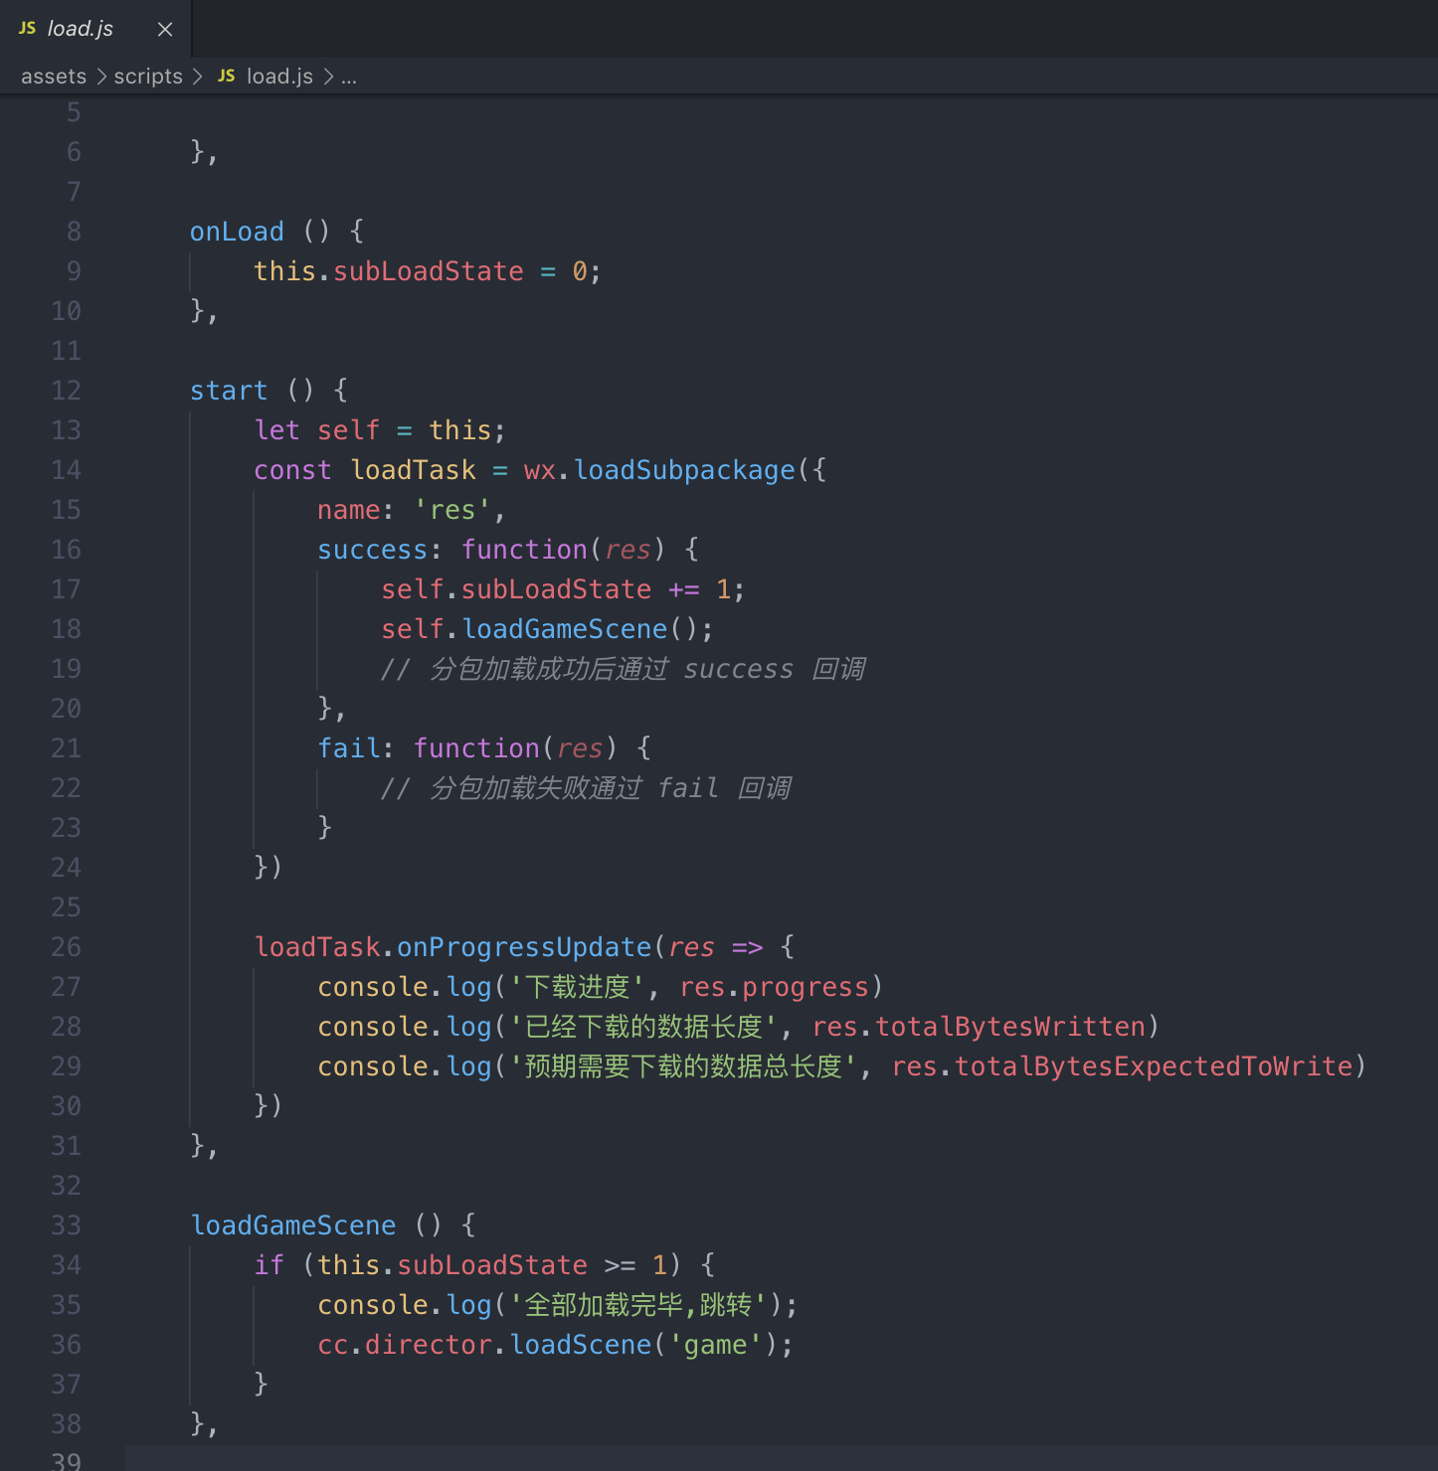Click the chevron after load.js breadcrumb
The height and width of the screenshot is (1471, 1438).
[327, 77]
